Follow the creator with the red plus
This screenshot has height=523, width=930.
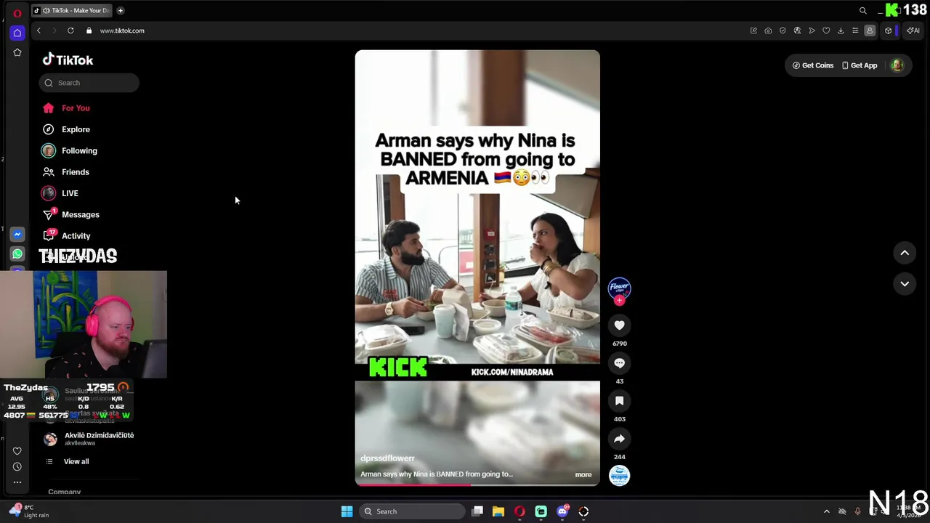pyautogui.click(x=619, y=301)
